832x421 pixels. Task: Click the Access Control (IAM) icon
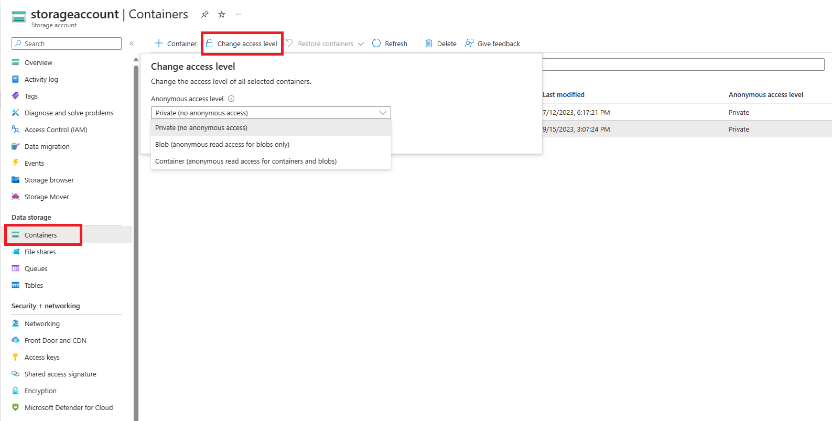(16, 129)
